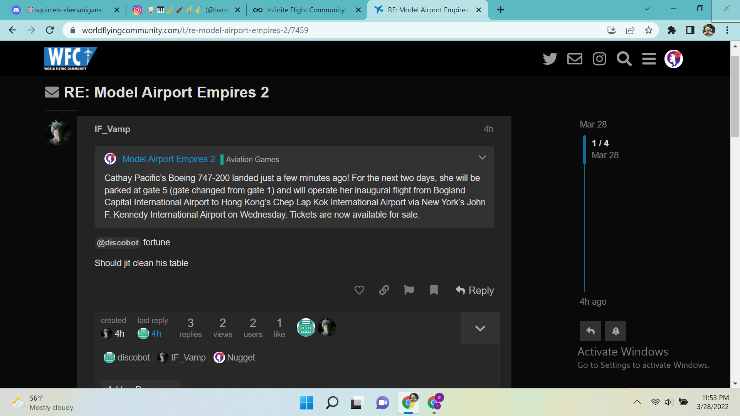Jump to Mar 28 at timeline top
This screenshot has height=416, width=740.
[593, 124]
